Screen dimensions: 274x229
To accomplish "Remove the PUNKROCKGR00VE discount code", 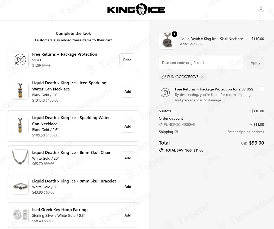I will tap(202, 77).
